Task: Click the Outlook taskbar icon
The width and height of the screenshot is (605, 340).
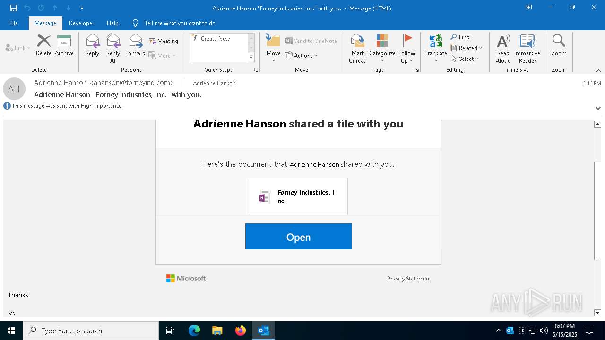Action: point(264,331)
